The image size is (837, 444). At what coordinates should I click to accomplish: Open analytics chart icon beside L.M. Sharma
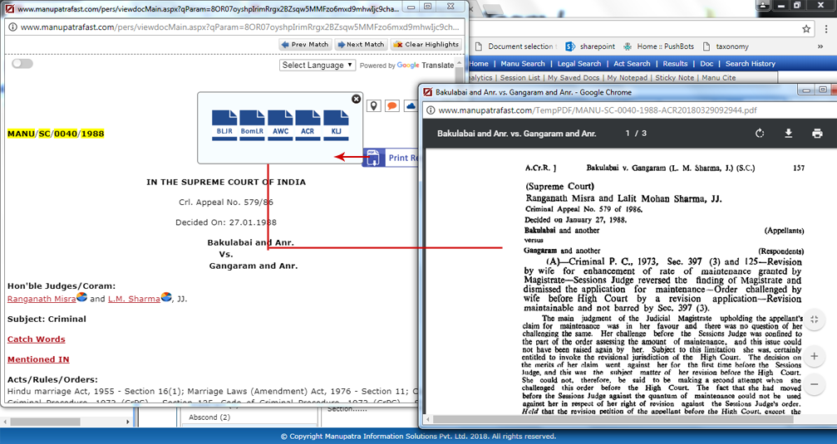coord(166,297)
